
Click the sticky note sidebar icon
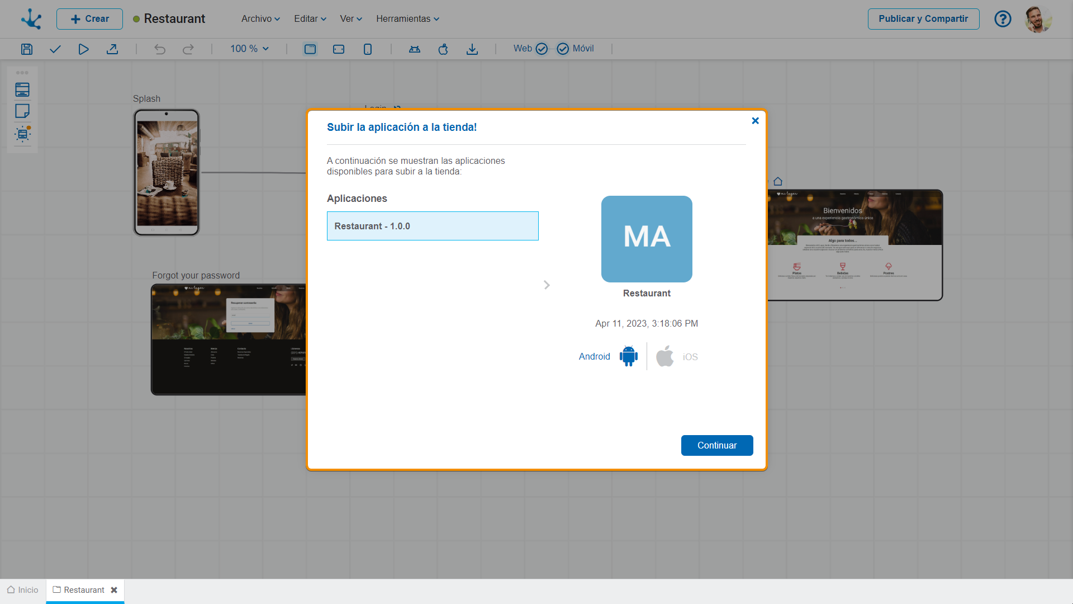(22, 111)
